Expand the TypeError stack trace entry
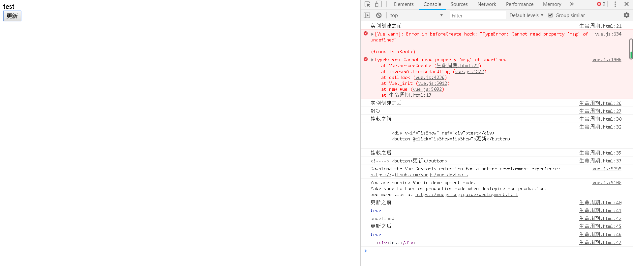 [372, 60]
